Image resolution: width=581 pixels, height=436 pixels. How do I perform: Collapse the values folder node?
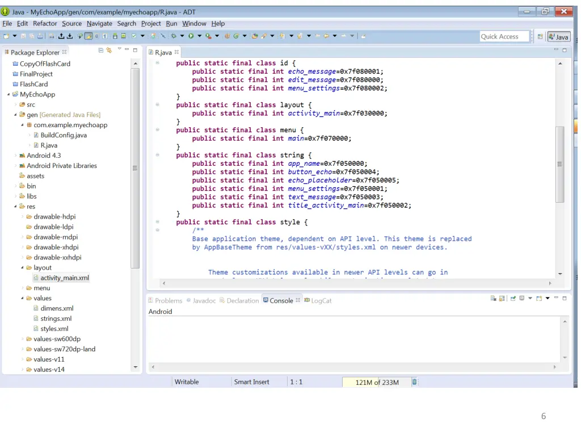22,298
